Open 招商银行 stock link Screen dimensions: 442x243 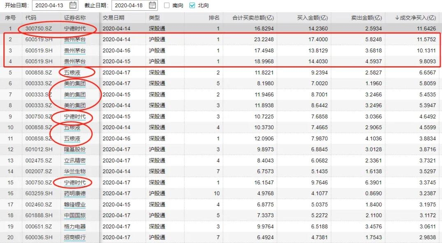75,237
